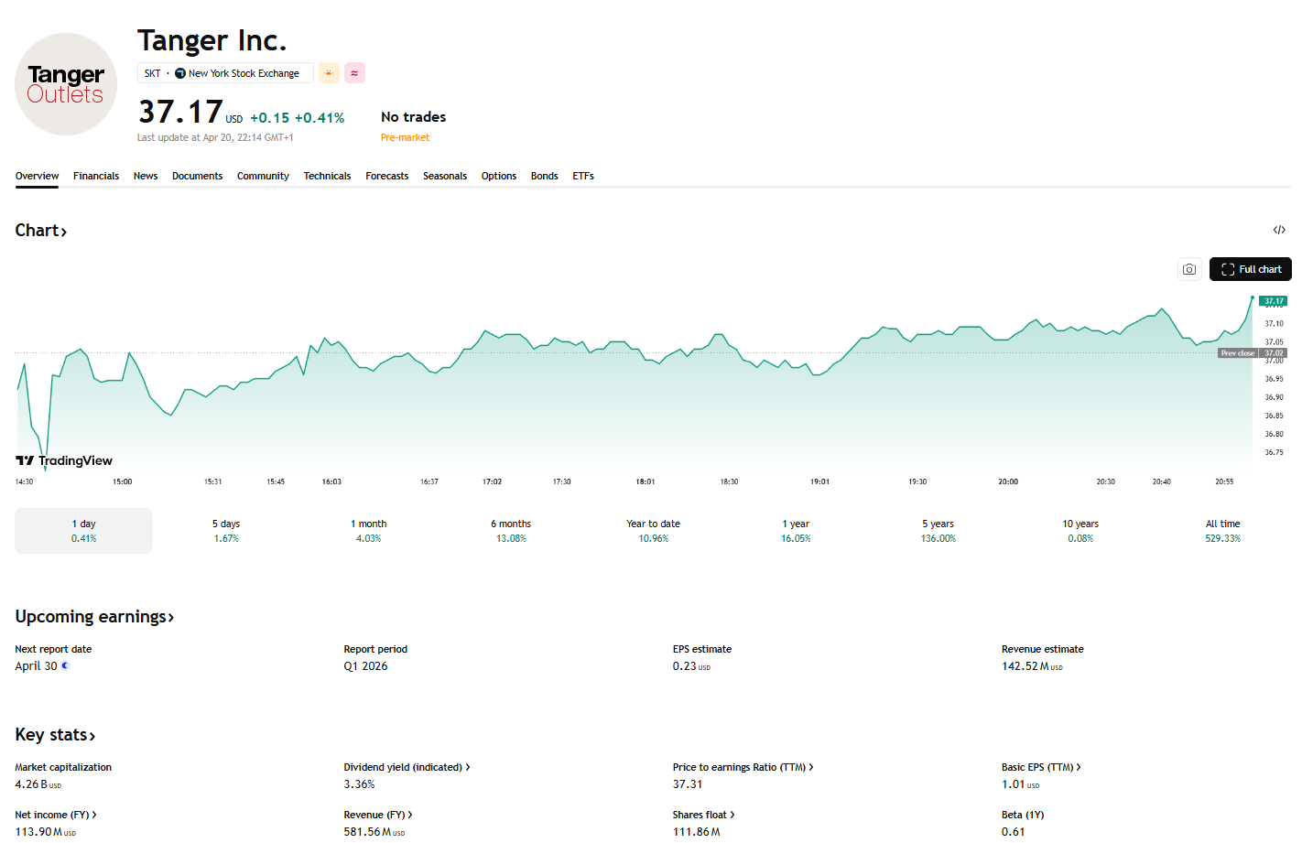Click the 0.61 Beta (1Y) value
Image resolution: width=1302 pixels, height=843 pixels.
[1013, 832]
